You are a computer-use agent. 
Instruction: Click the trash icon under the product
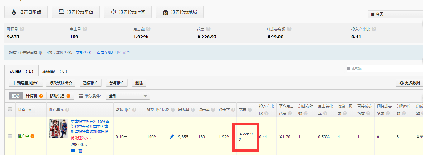click(x=80, y=151)
